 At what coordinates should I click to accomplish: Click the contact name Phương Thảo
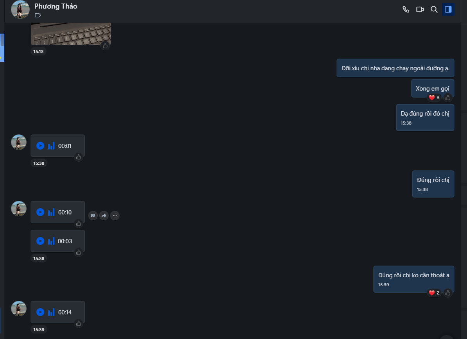pyautogui.click(x=56, y=6)
